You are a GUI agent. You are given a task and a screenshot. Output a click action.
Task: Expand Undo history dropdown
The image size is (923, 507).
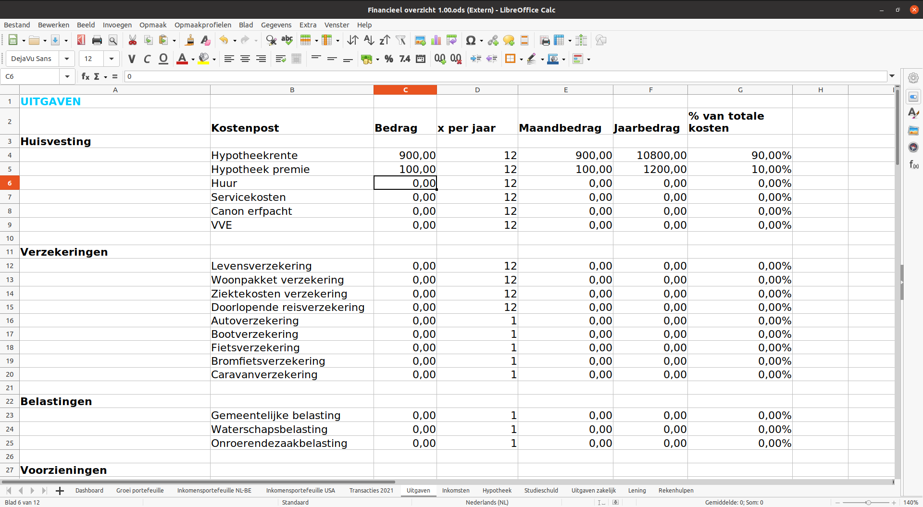pos(235,41)
